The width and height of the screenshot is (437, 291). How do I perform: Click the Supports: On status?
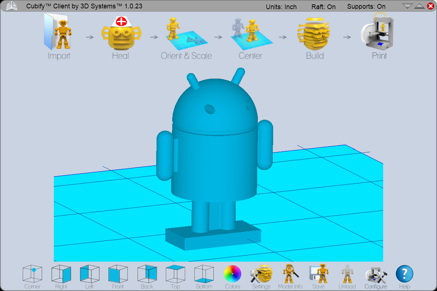point(366,7)
